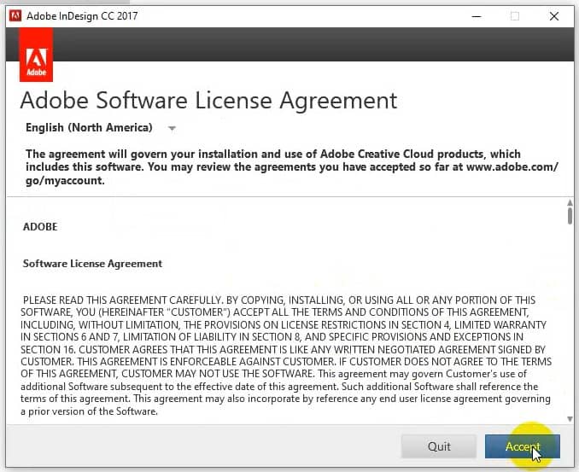The image size is (579, 472).
Task: Click the bold ADOBE text in license
Action: [40, 227]
